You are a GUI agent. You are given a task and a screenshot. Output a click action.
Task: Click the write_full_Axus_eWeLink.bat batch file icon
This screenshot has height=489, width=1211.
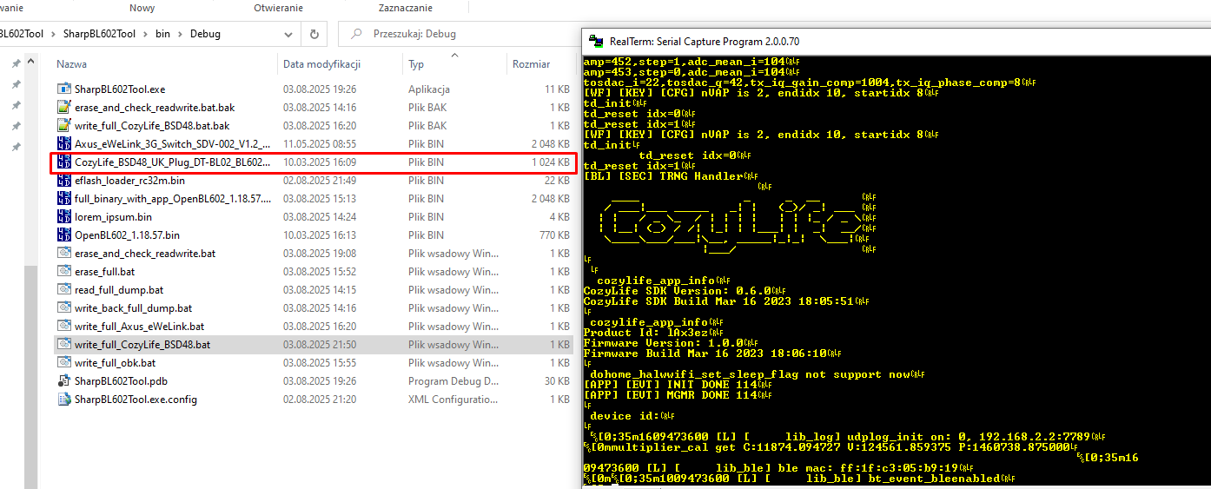(63, 326)
